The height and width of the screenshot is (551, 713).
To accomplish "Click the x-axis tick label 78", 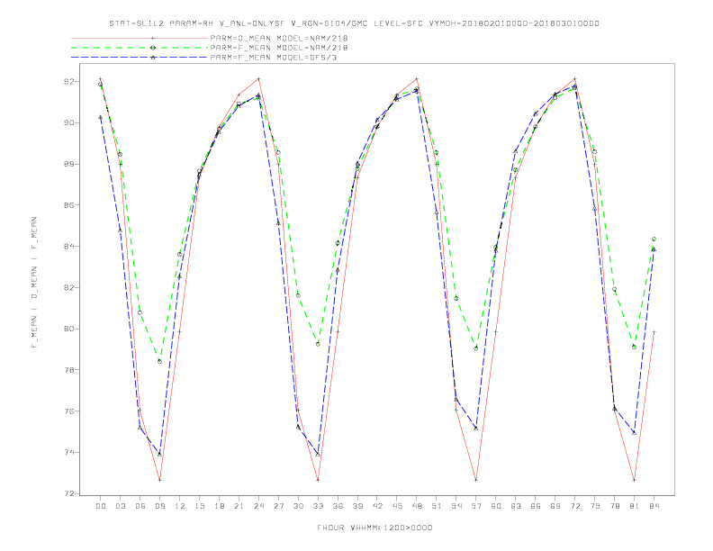I will coord(614,506).
